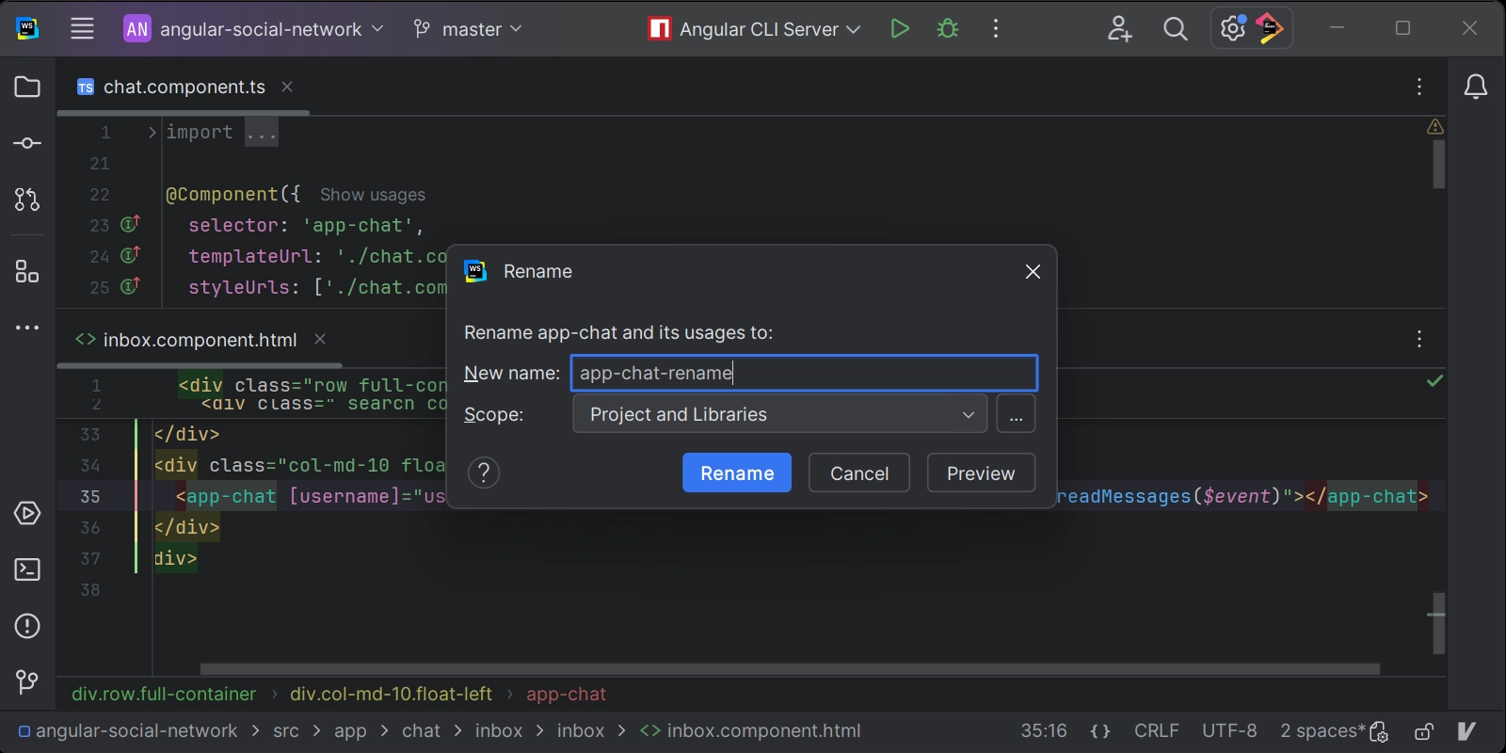Image resolution: width=1506 pixels, height=753 pixels.
Task: Click Show usages inlay hint
Action: (x=373, y=195)
